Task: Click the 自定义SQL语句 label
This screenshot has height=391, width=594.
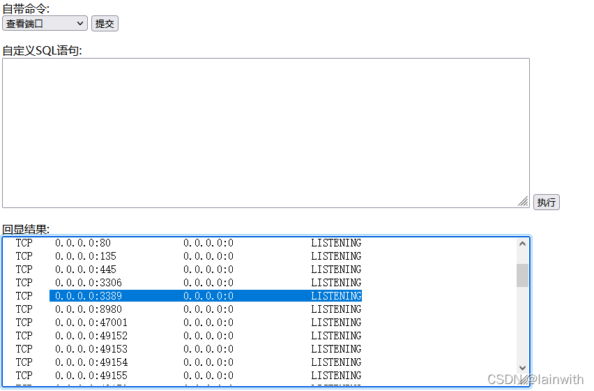Action: [42, 50]
